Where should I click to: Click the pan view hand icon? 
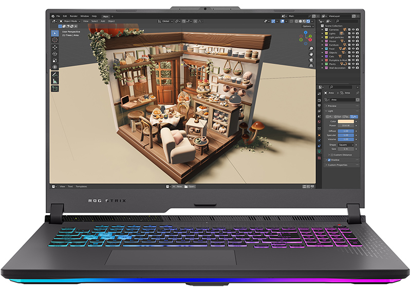(311, 54)
